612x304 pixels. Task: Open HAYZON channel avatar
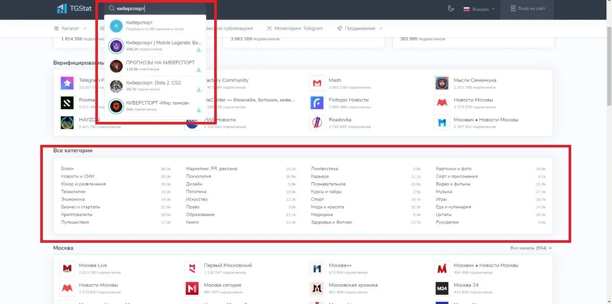pyautogui.click(x=67, y=122)
